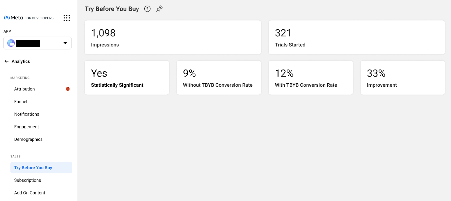
Task: Open the Attribution analytics page
Action: pos(25,89)
